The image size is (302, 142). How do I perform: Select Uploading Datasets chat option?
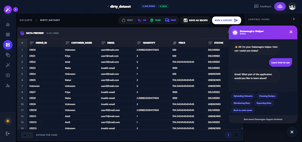tap(243, 96)
